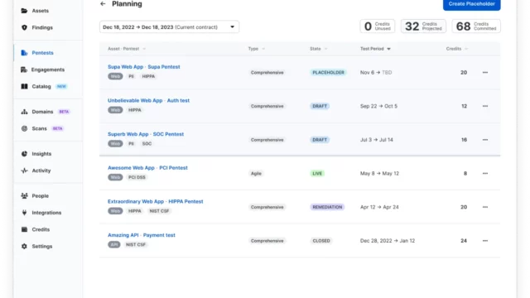Go to Pentests in sidebar

click(42, 53)
